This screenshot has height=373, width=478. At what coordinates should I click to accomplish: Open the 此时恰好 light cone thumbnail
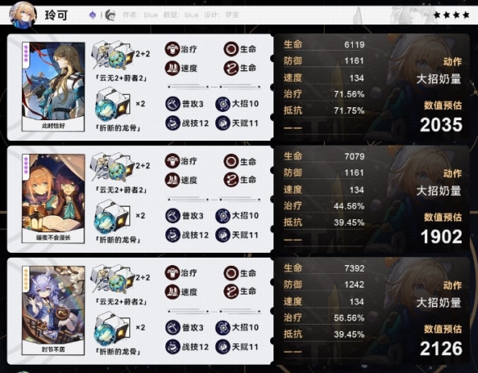53,87
